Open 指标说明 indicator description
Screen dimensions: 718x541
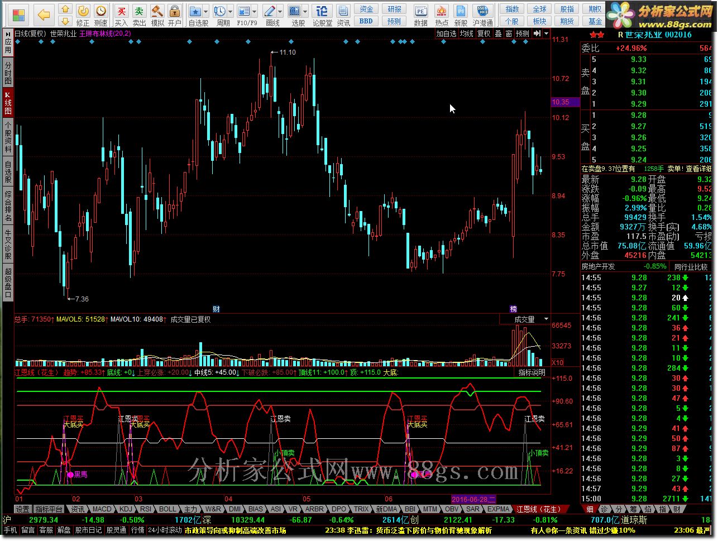532,372
